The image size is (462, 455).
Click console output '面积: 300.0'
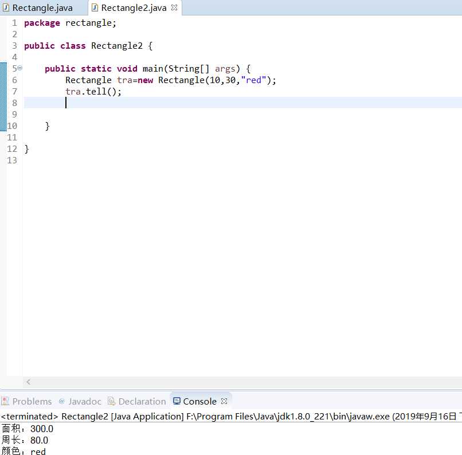pyautogui.click(x=28, y=429)
